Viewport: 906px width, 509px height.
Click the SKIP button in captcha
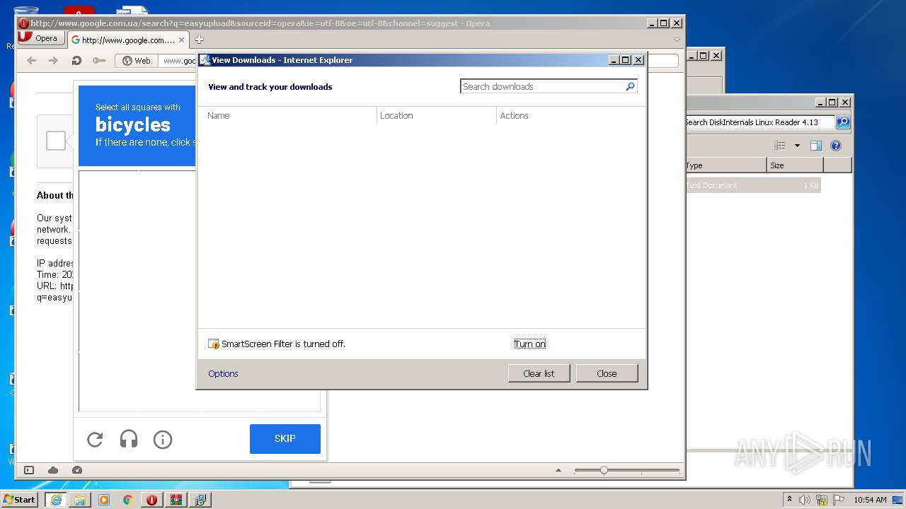click(285, 439)
